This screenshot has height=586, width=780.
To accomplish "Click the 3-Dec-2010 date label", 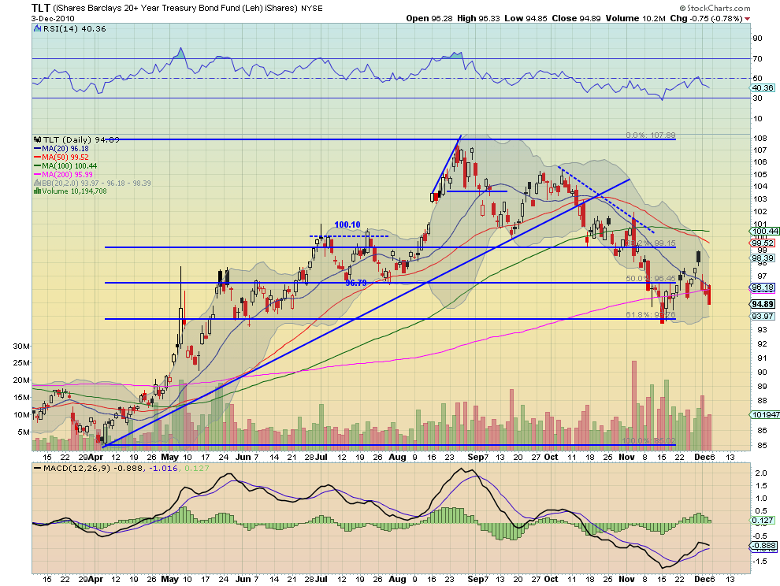I will point(53,18).
